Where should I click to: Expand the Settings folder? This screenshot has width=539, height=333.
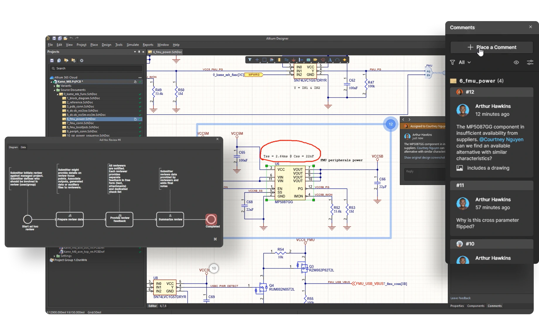click(54, 256)
